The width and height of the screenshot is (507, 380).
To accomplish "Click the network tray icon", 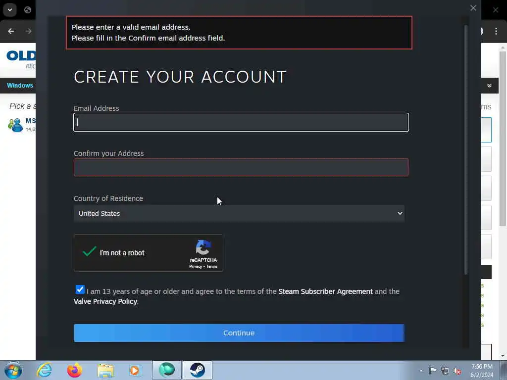I will tap(445, 371).
